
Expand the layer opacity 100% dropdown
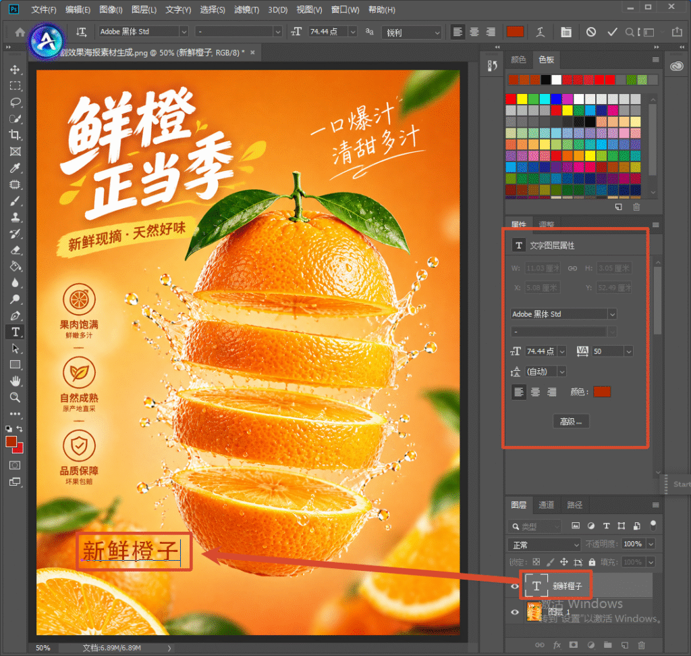(x=651, y=544)
